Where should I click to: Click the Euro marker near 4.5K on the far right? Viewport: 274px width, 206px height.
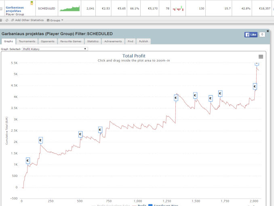click(255, 86)
